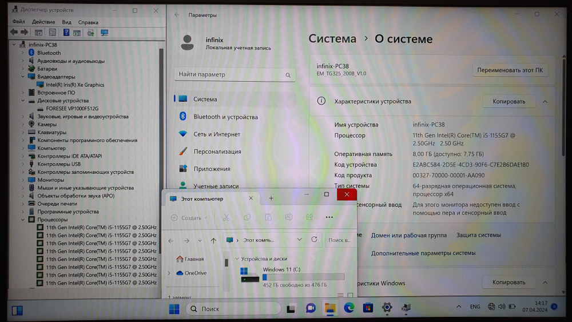The width and height of the screenshot is (572, 322).
Task: Click Копировать next to Характеристики устройства
Action: tap(509, 101)
